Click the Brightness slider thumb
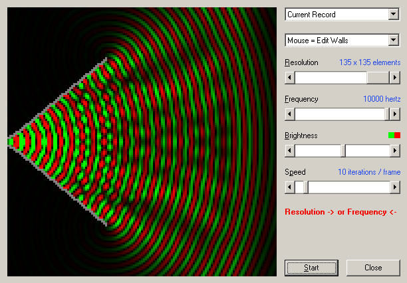The height and width of the screenshot is (283, 407). click(x=343, y=150)
